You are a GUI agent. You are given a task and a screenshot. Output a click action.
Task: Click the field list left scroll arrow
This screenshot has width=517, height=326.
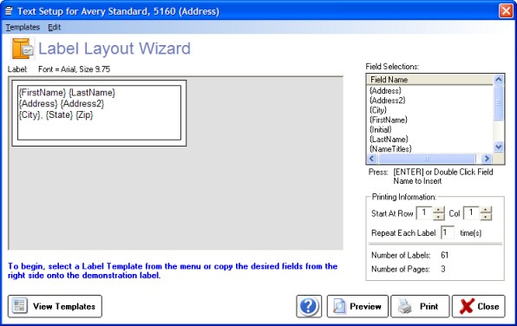[372, 159]
